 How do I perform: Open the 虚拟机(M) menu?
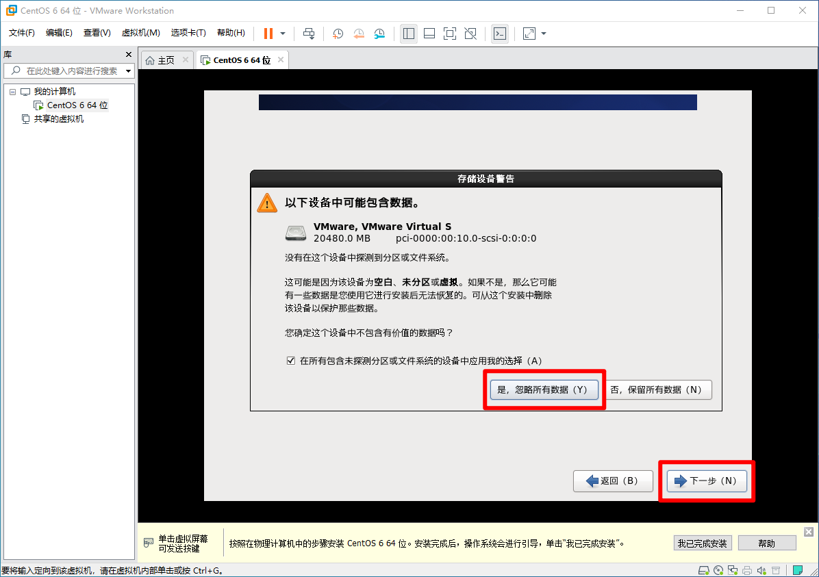140,33
